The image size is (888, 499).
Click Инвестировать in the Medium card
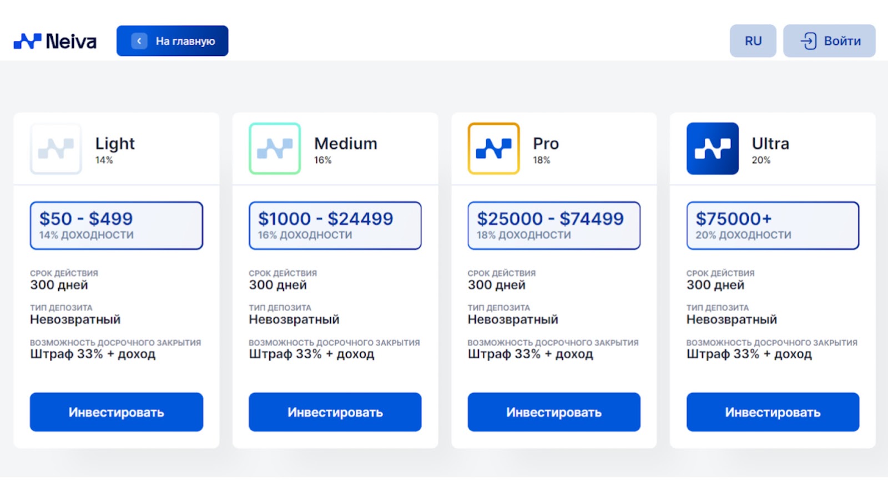(x=335, y=412)
